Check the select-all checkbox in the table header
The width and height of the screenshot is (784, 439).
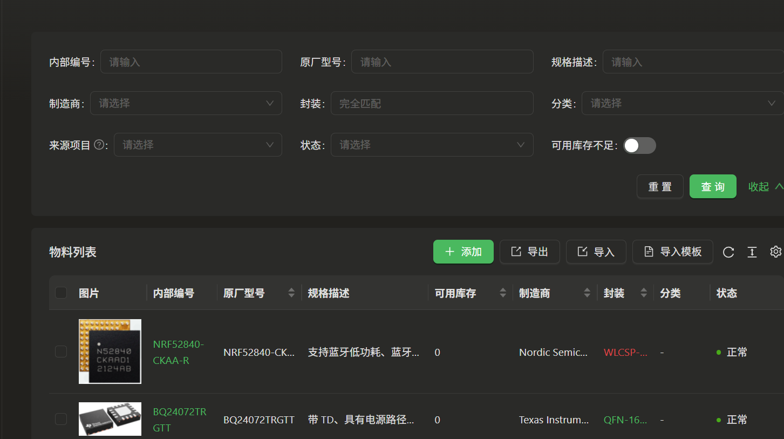click(61, 293)
